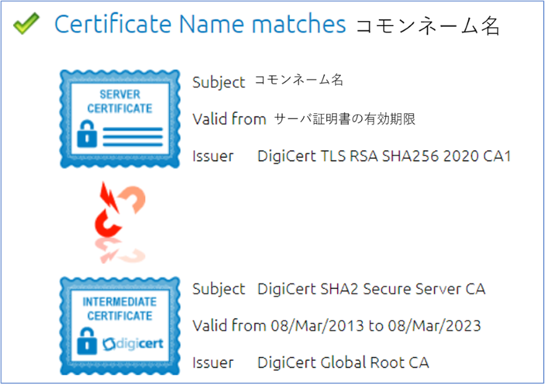Select the Subject value コモンネーム名
The width and height of the screenshot is (545, 385).
click(x=299, y=81)
